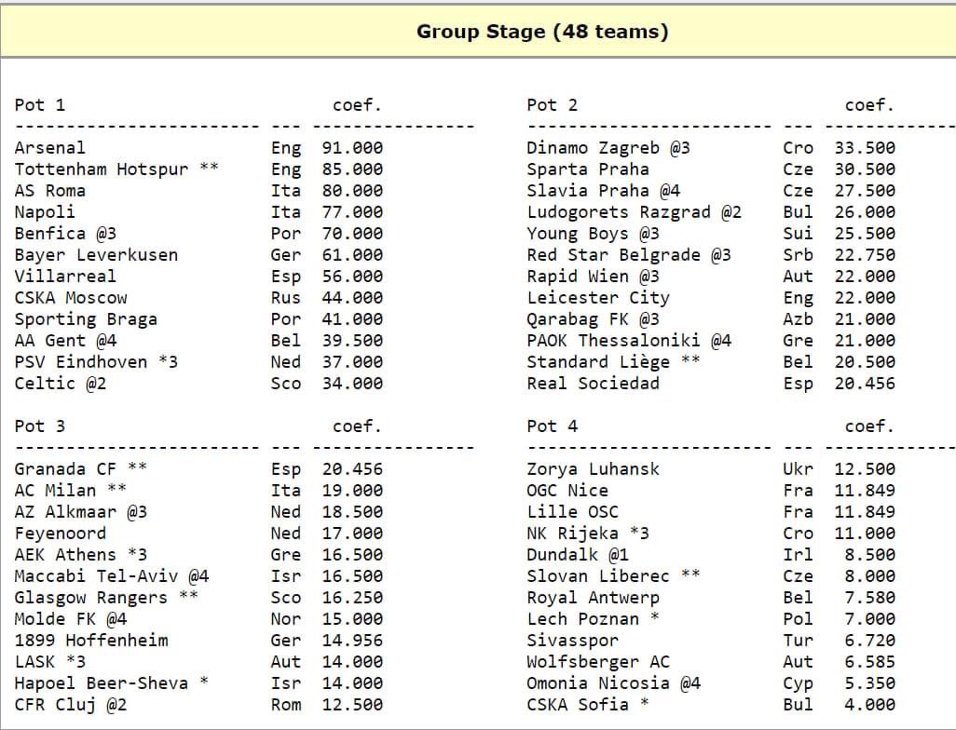
Task: Select Dinamo Zagreb in Pot 2
Action: pos(594,148)
